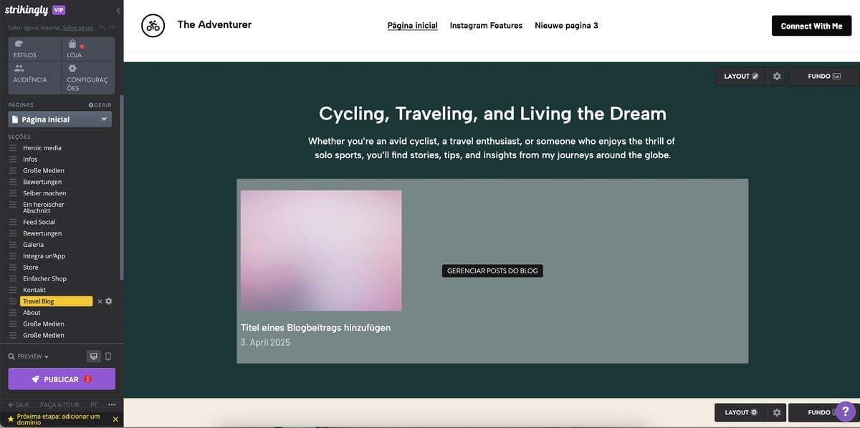Click the undo arrow icon
The width and height of the screenshot is (860, 428).
click(x=102, y=28)
